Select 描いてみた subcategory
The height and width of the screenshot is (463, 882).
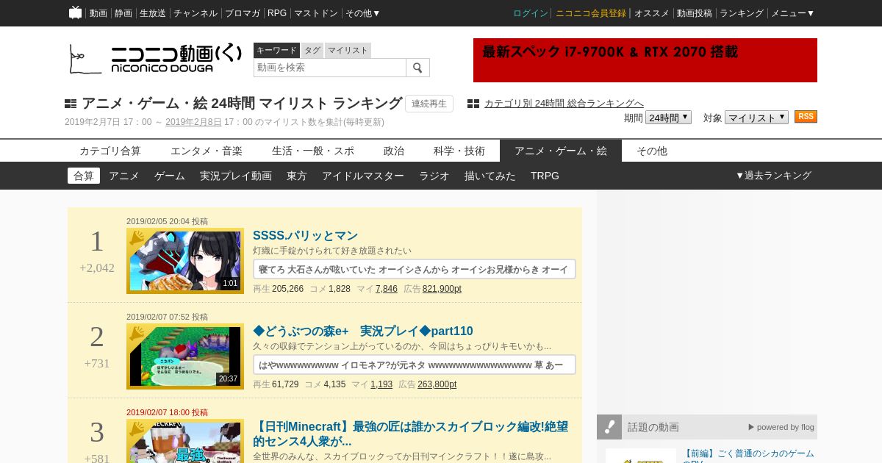[x=490, y=176]
